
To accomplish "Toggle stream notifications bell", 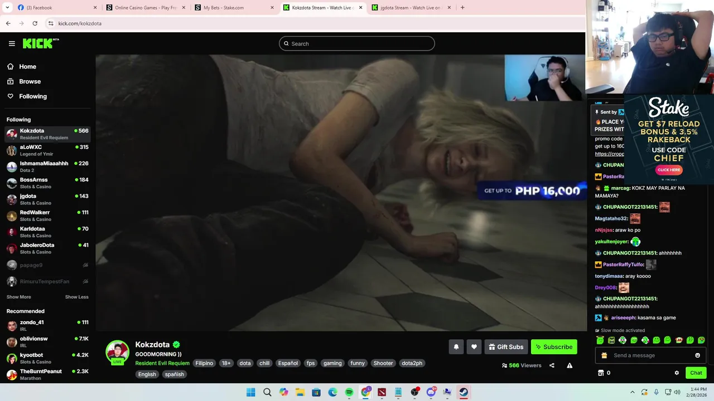I will pos(456,347).
